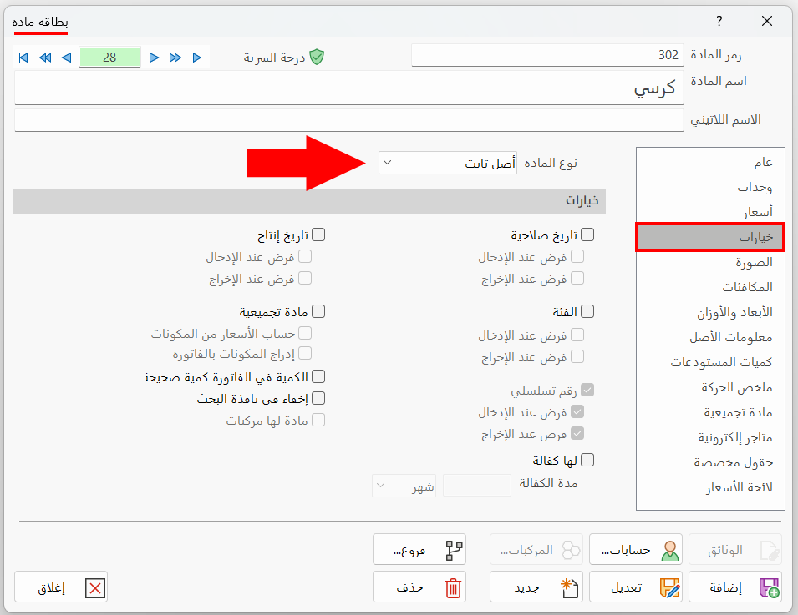
Task: Open كميات المستودعات section
Action: pos(710,362)
